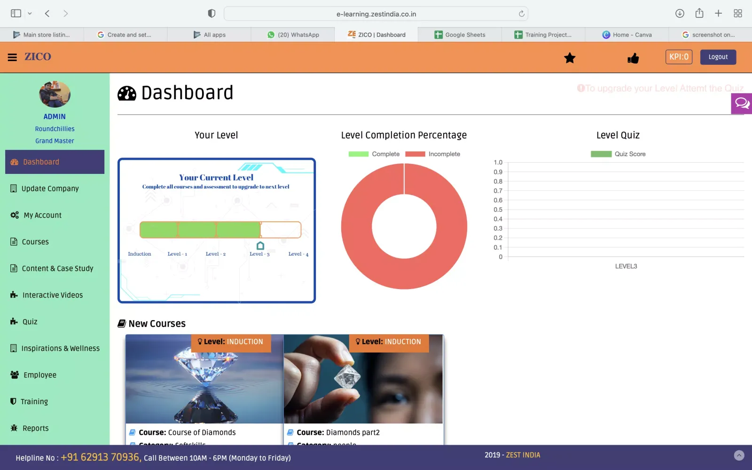Screen dimensions: 752x470
Task: Toggle the Quiz Score legend in Level Quiz
Action: click(x=618, y=154)
